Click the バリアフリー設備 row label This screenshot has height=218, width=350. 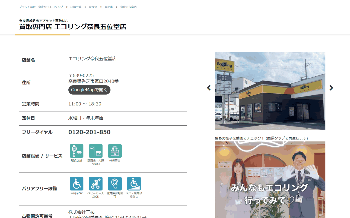tap(39, 189)
